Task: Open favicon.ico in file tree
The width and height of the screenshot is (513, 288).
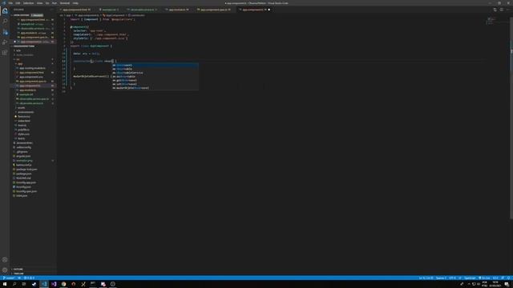Action: 24,117
